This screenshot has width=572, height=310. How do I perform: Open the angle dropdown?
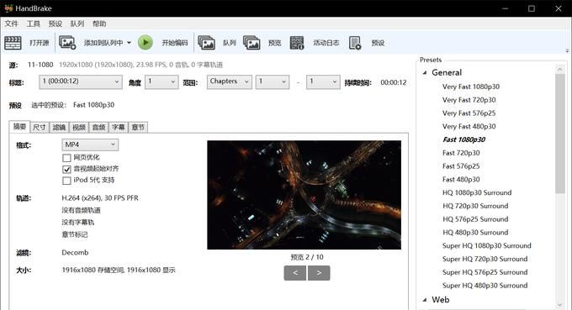click(162, 82)
